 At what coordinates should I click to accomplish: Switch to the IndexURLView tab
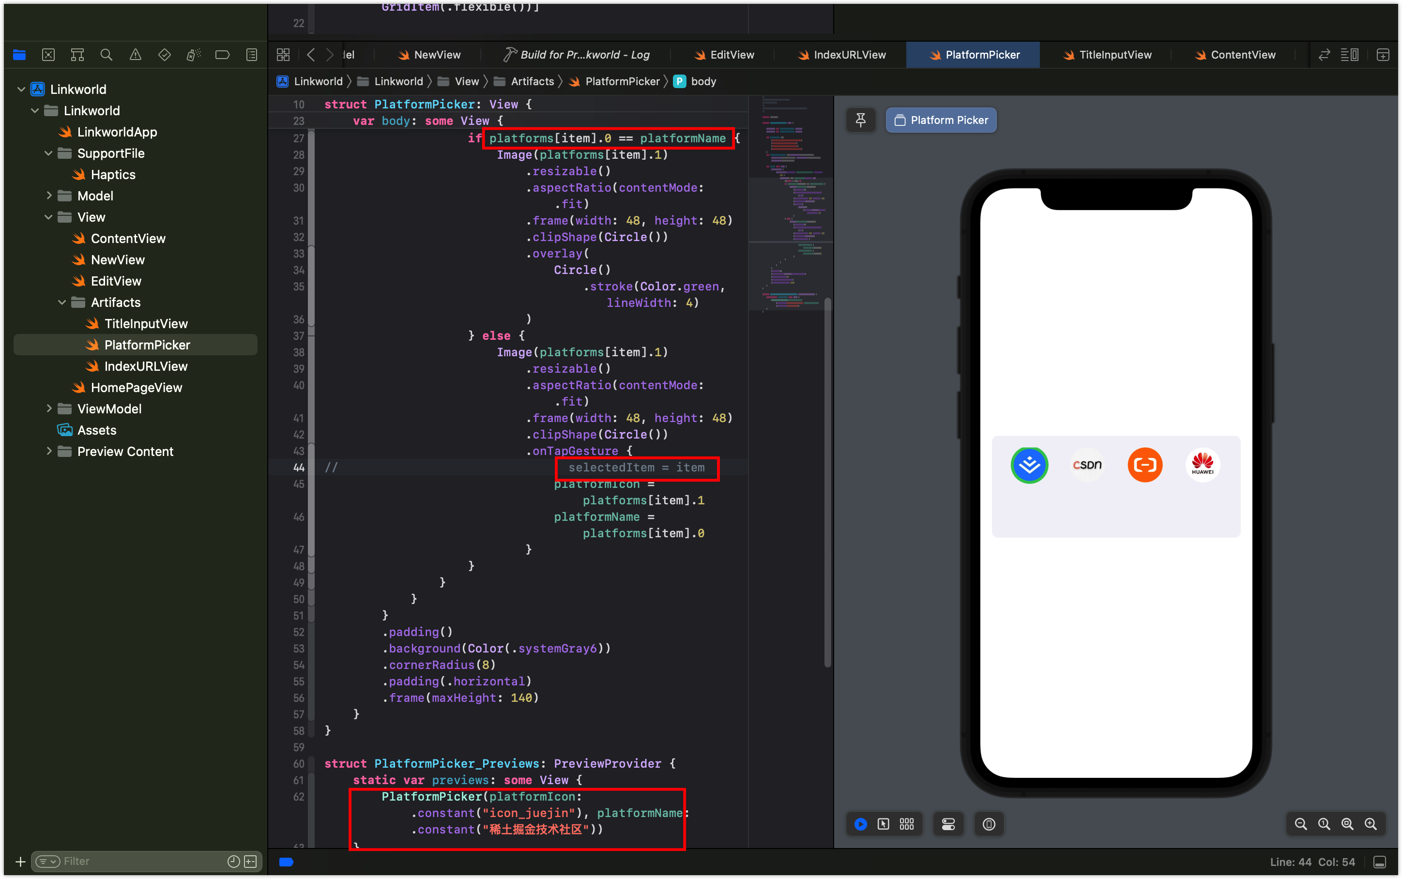[841, 55]
